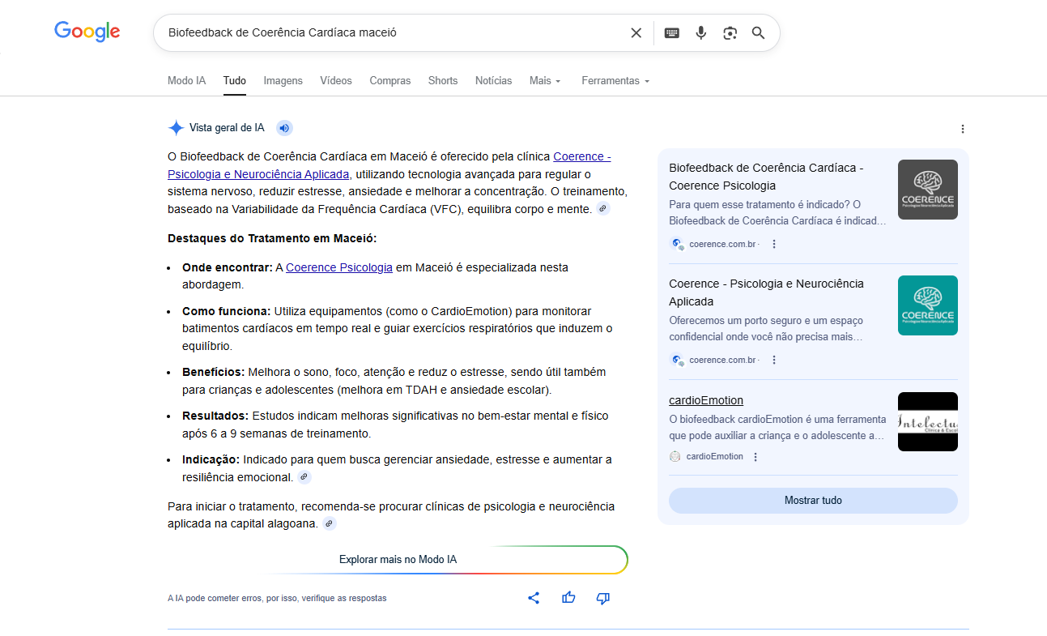Click coerence.com.br favicon under Biofeedback source card
The image size is (1047, 636).
point(677,244)
